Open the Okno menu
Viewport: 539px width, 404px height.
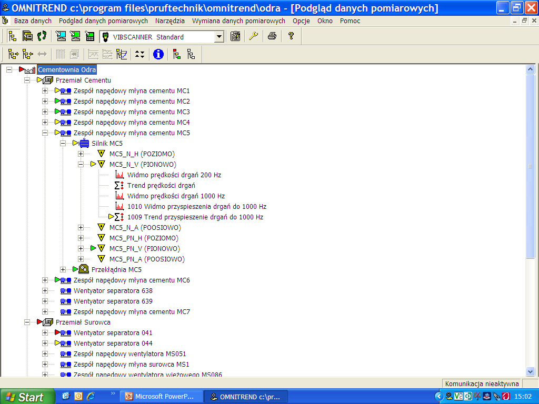(x=325, y=21)
